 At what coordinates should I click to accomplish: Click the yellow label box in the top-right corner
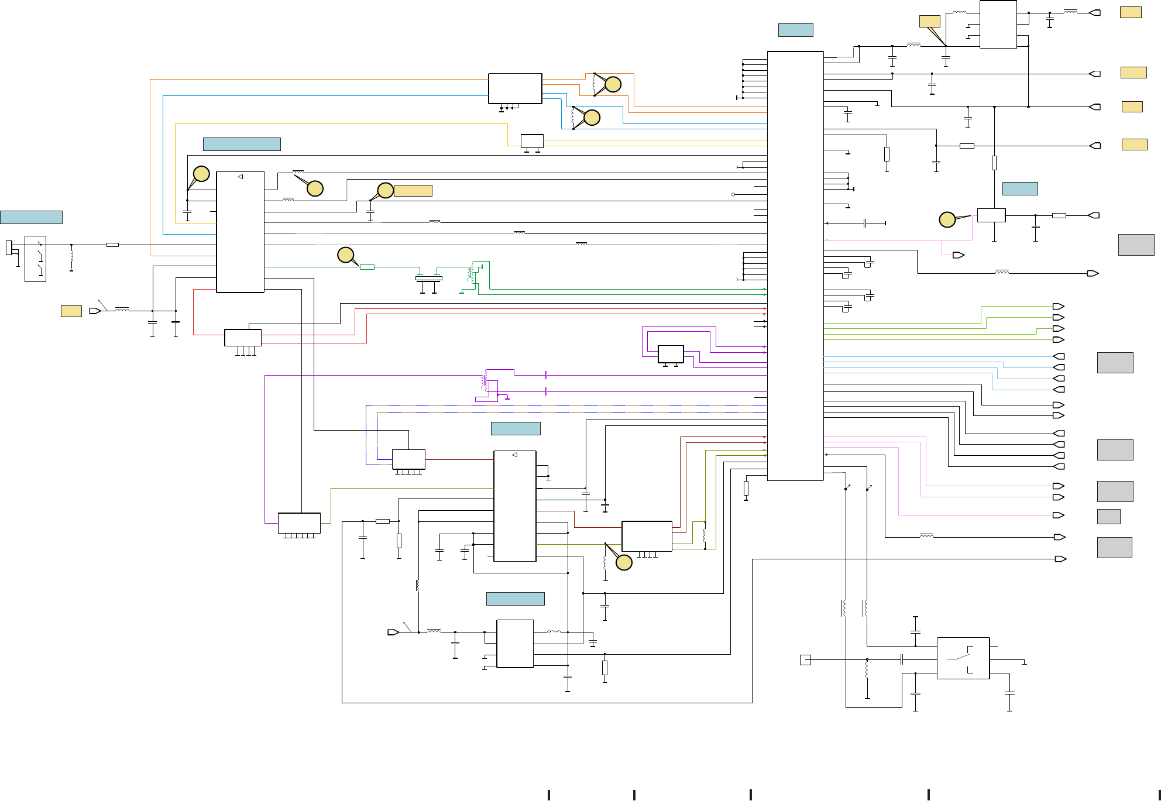click(1131, 12)
